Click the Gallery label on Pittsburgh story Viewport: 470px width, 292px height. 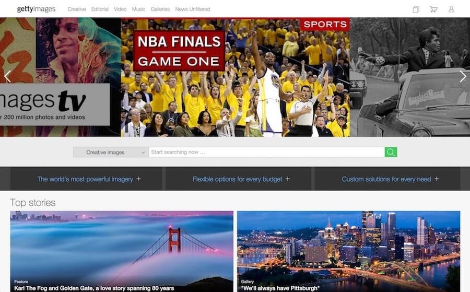[x=248, y=282]
